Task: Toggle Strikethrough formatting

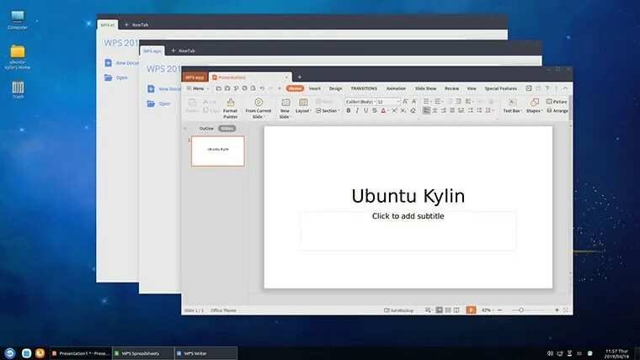Action: click(x=374, y=110)
